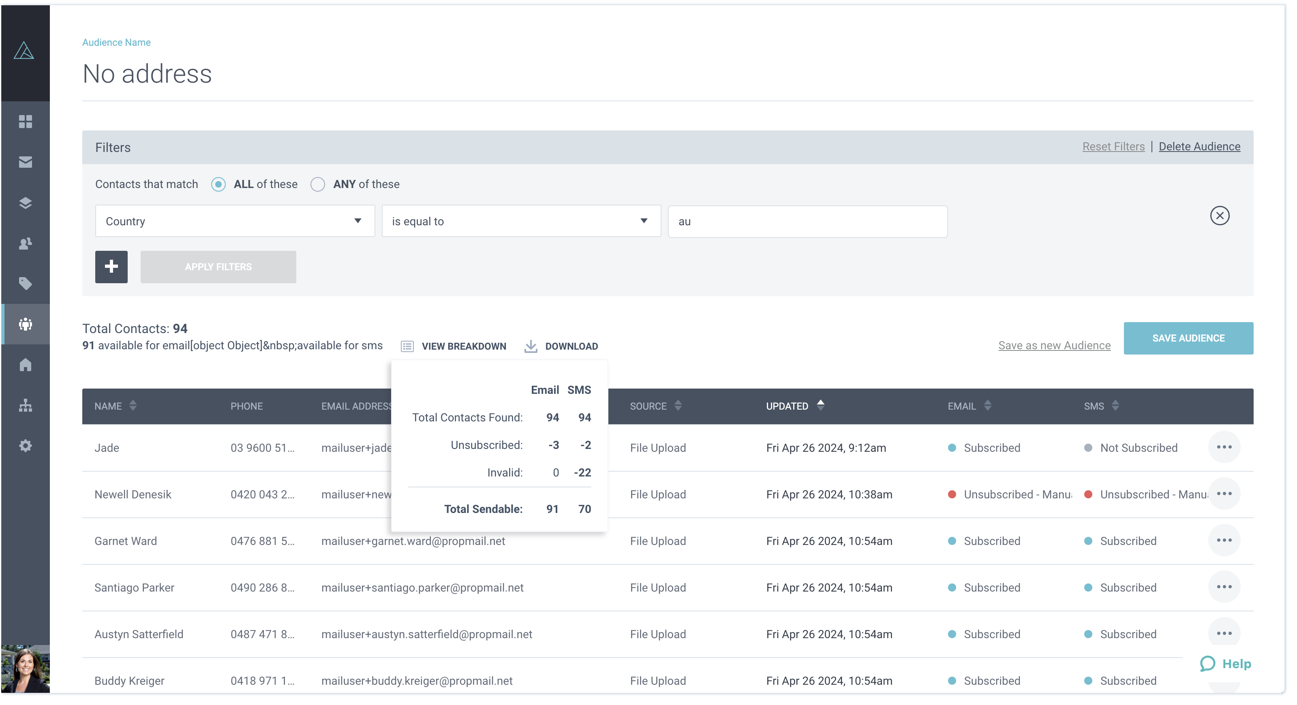Click the user profile photo thumbnail
This screenshot has width=1297, height=705.
click(25, 669)
